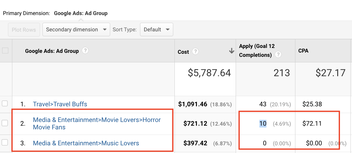The height and width of the screenshot is (153, 352).
Task: Click the descending sort arrow in Cost column
Action: click(231, 51)
